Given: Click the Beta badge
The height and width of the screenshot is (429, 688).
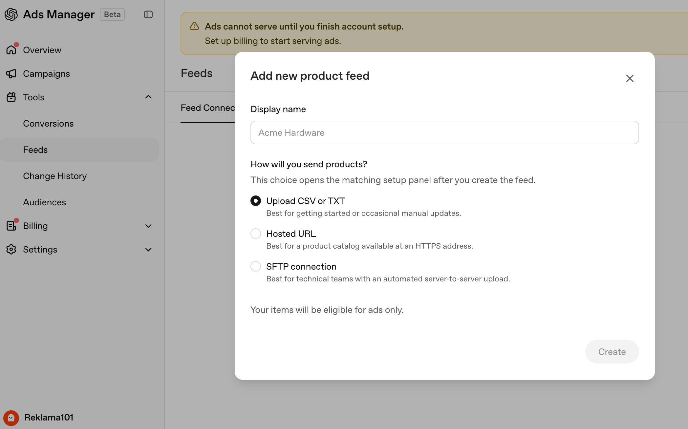Looking at the screenshot, I should (112, 14).
